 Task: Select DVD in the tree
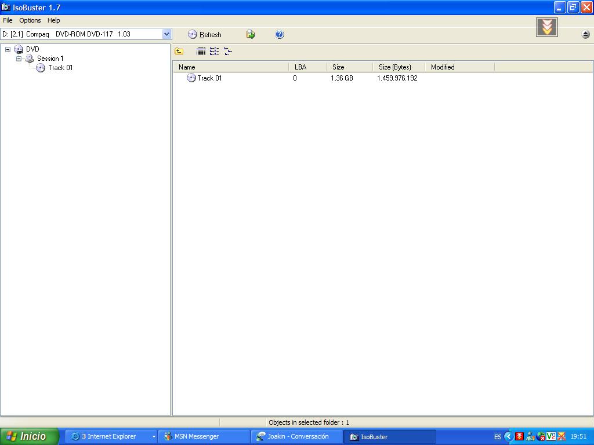pos(32,49)
